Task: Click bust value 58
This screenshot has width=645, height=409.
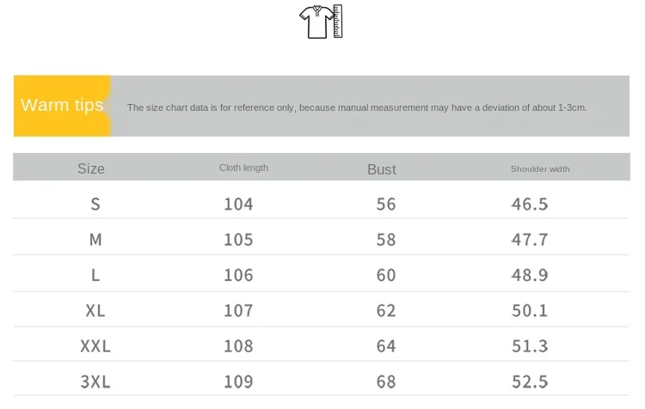Action: tap(386, 240)
